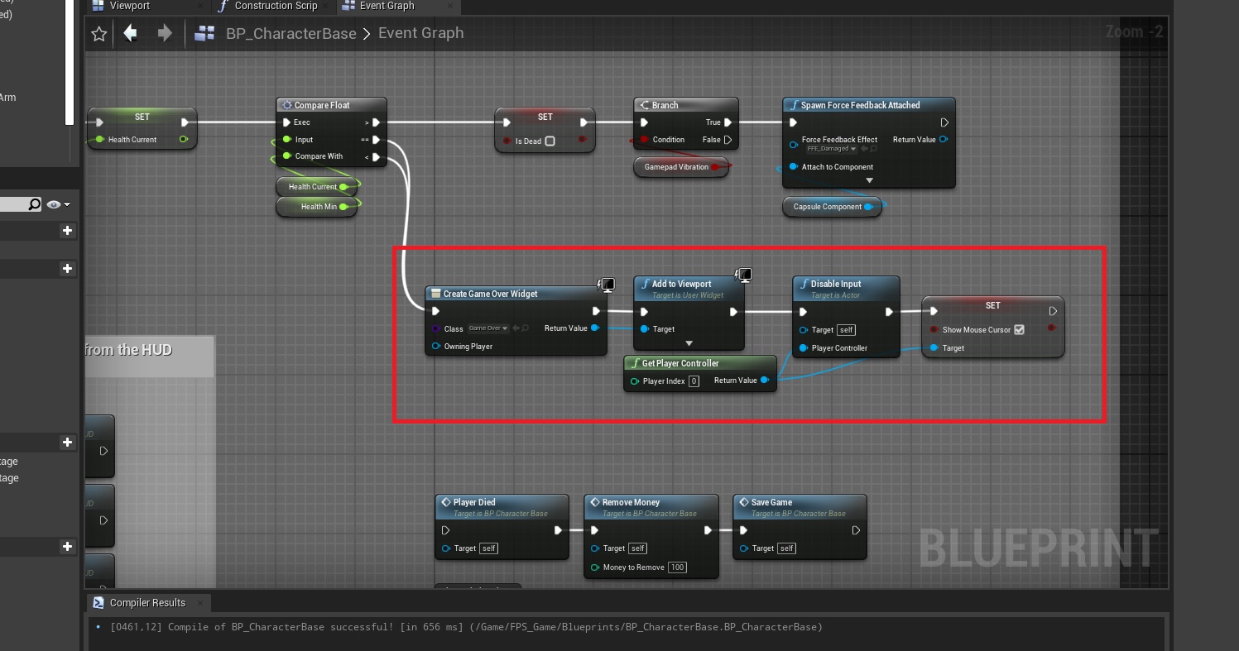Click BP_CharacterBase in the breadcrumb
The height and width of the screenshot is (651, 1239).
(291, 34)
